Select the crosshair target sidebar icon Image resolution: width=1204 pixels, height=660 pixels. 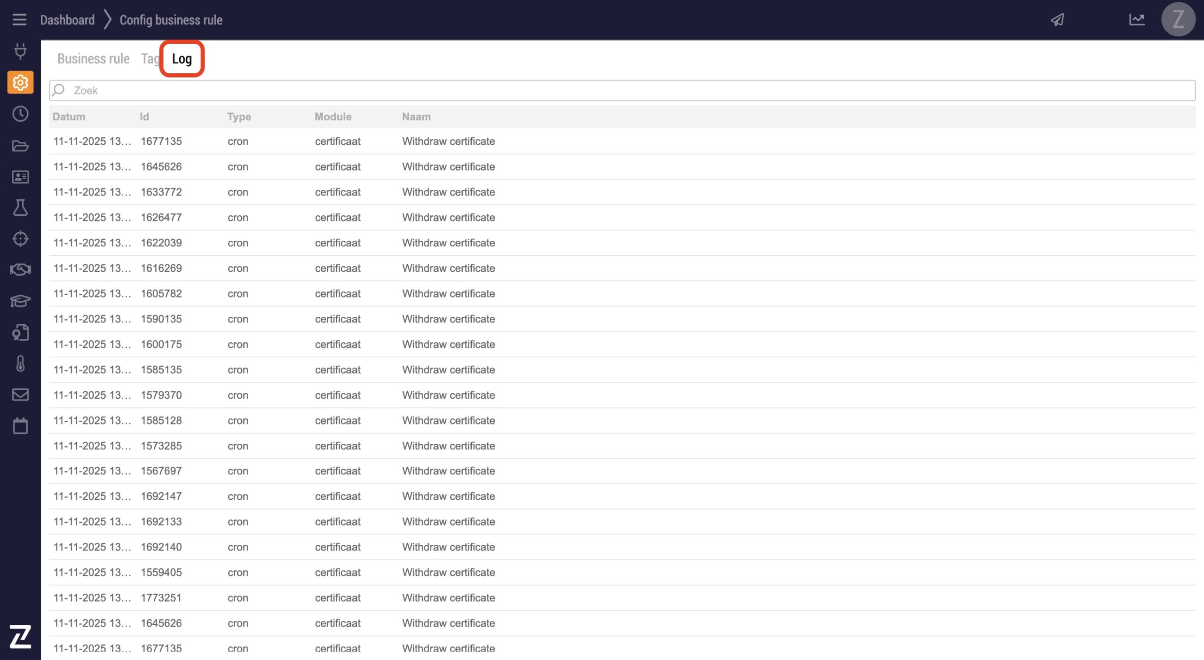click(20, 239)
